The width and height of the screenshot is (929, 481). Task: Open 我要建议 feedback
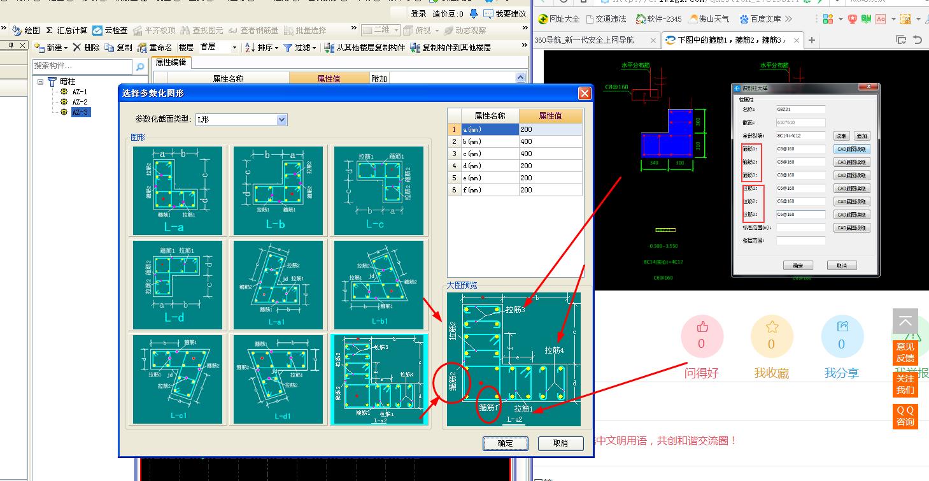(504, 13)
